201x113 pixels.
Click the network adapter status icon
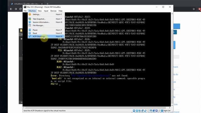click(142, 110)
